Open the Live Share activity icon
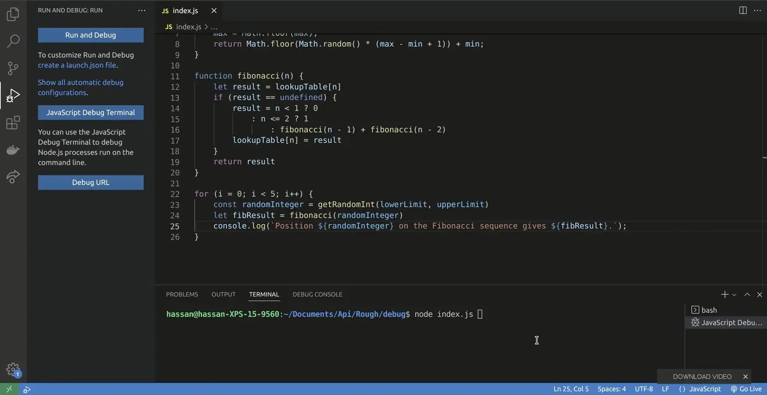 coord(13,176)
